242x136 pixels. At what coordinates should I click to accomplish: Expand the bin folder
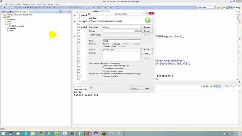click(5, 22)
